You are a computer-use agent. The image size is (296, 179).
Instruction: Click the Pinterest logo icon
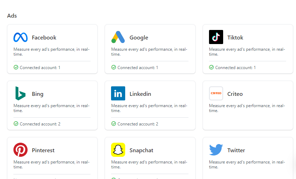[x=21, y=150]
